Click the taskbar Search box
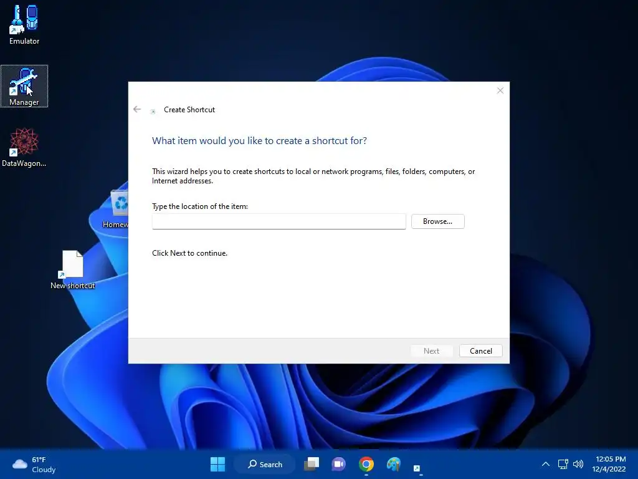Image resolution: width=638 pixels, height=479 pixels. point(265,464)
